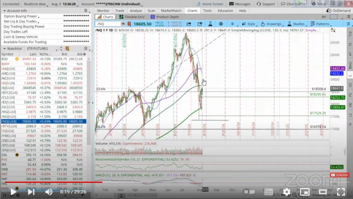This screenshot has height=199, width=353.
Task: Select the /ES[U24] watchlist row
Action: (x=44, y=102)
